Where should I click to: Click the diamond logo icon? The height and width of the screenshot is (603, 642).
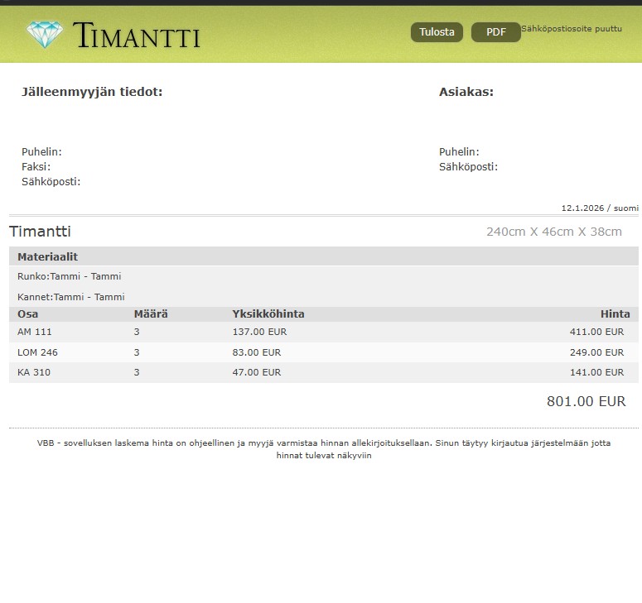pos(45,34)
